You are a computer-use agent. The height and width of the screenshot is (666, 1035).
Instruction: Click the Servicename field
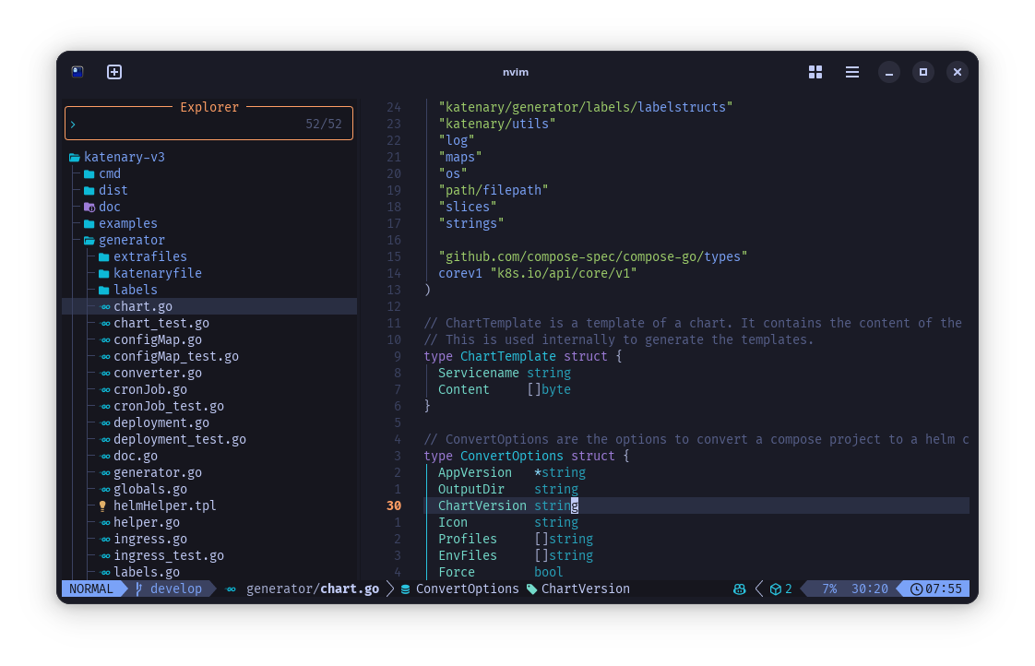pyautogui.click(x=479, y=373)
